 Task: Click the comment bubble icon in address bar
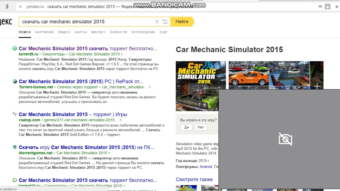pos(320,7)
